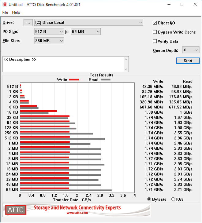Screen dimensions: 202x223
Task: Click the 512 B row label
Action: (13, 86)
